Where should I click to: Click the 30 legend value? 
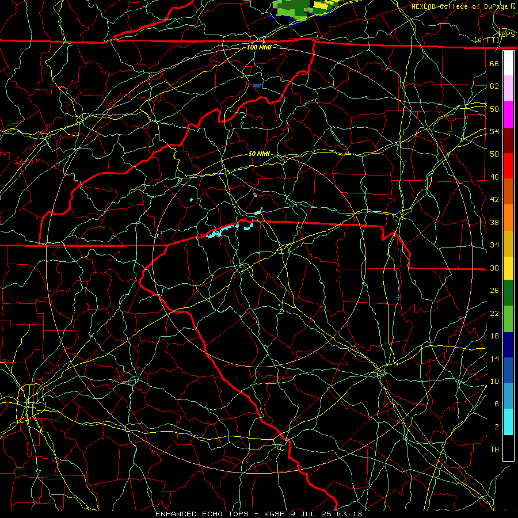click(494, 268)
